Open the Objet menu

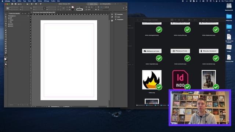(34, 1)
